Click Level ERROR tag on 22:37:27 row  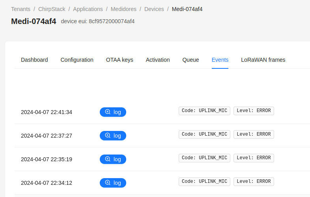(254, 134)
